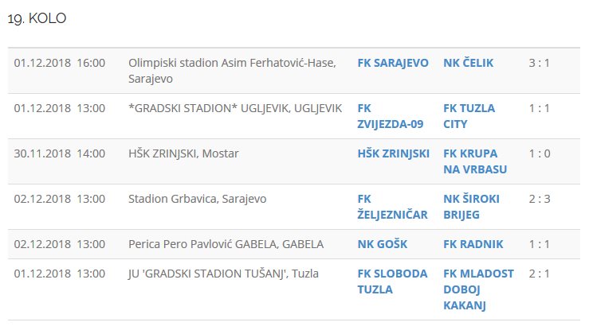Open FK Zvijezda-09 team page
This screenshot has height=330, width=589.
click(390, 116)
